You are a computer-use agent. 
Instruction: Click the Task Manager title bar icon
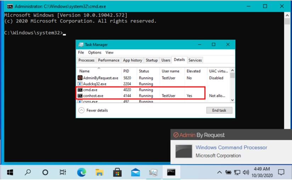[81, 45]
